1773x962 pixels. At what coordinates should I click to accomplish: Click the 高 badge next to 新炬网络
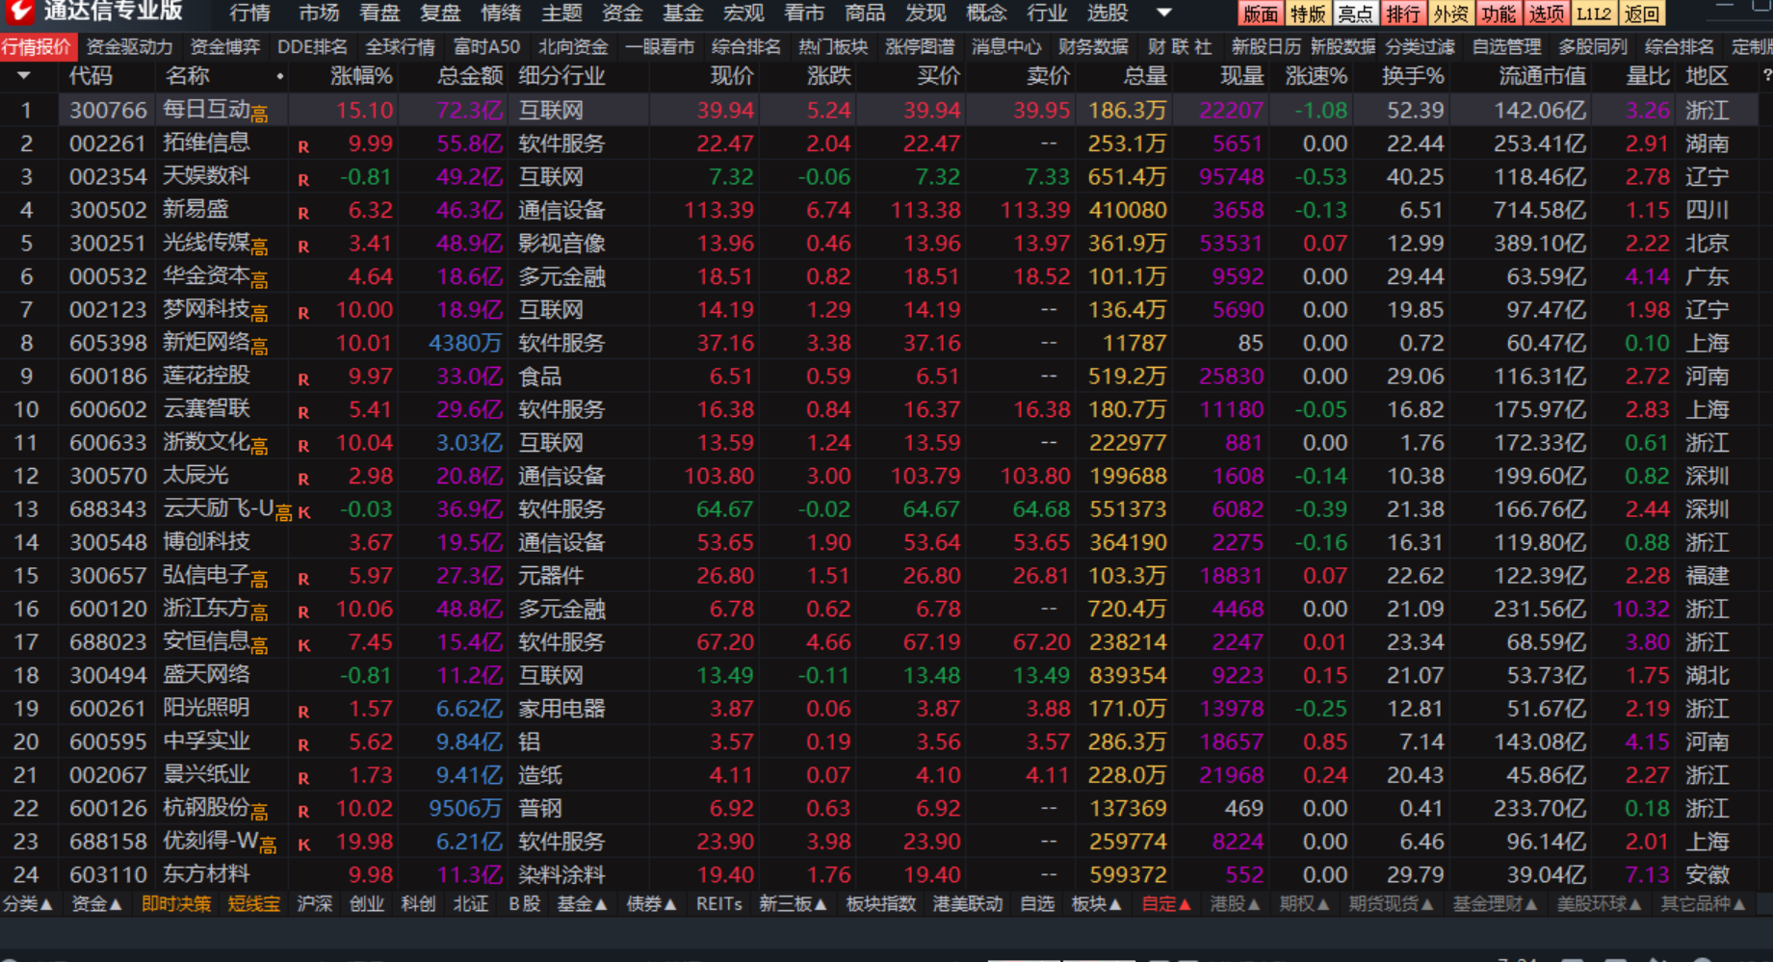coord(259,348)
